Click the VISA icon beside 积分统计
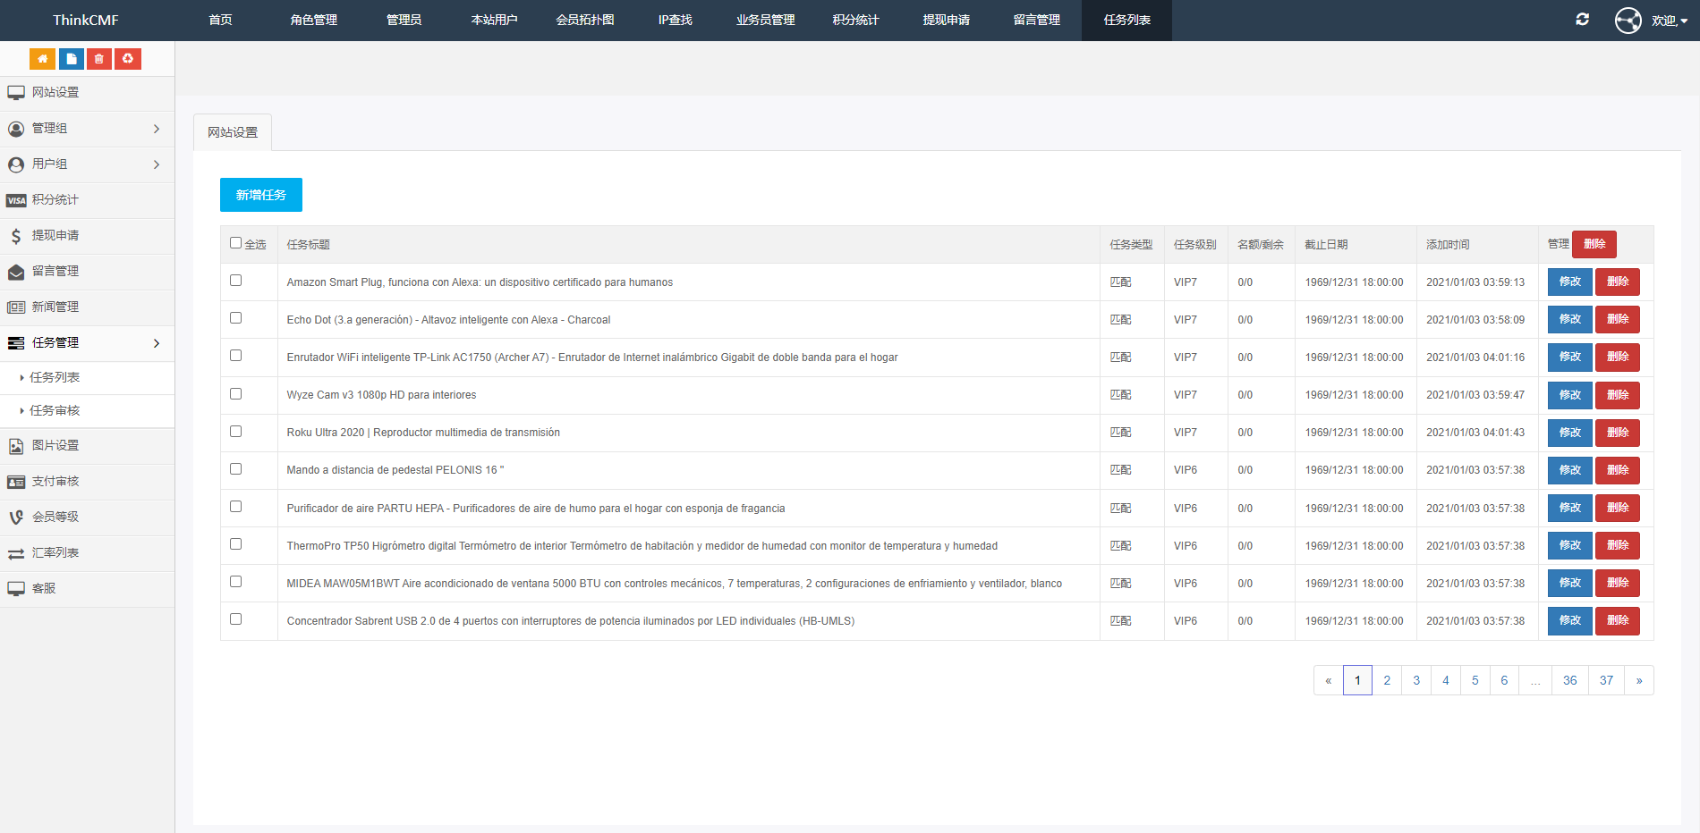This screenshot has height=833, width=1700. point(16,200)
